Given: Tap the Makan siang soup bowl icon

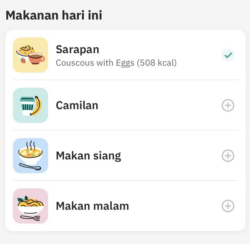Looking at the screenshot, I should tap(31, 156).
